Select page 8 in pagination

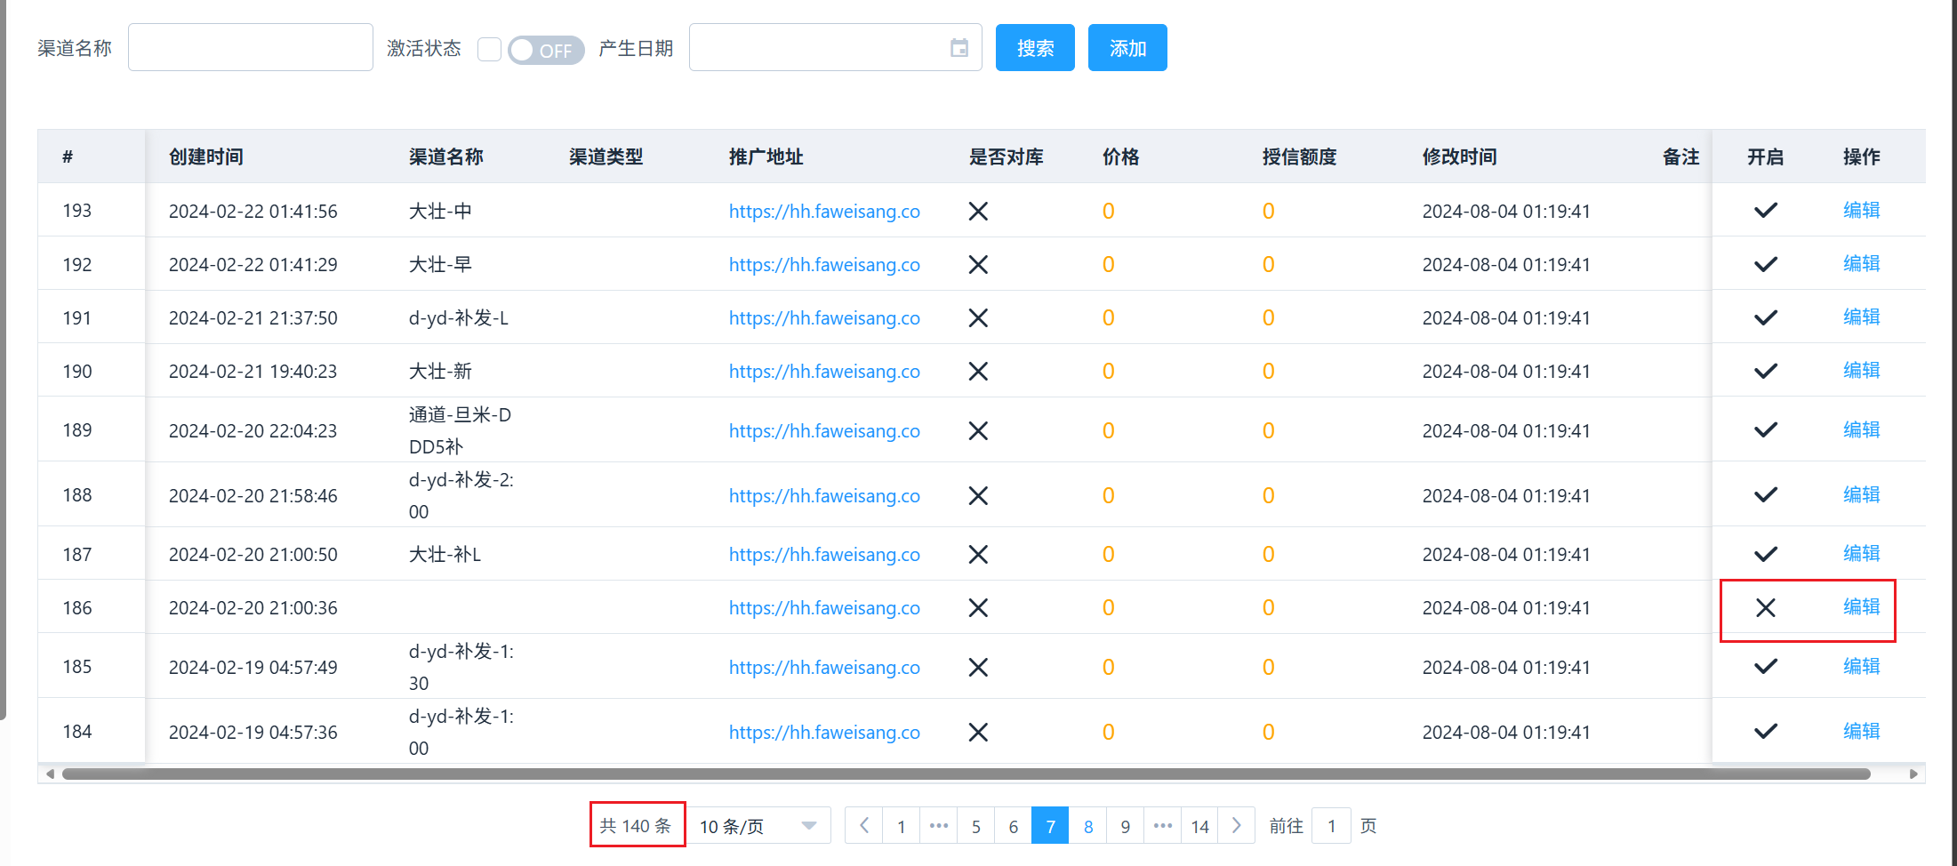tap(1087, 826)
